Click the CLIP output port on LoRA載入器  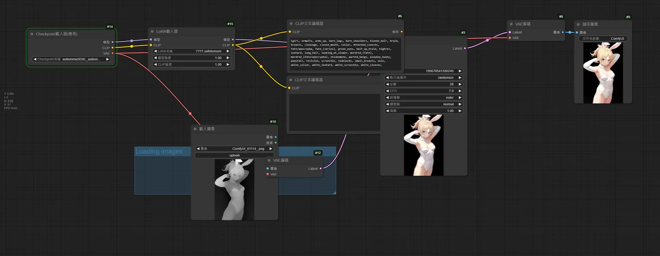(233, 45)
